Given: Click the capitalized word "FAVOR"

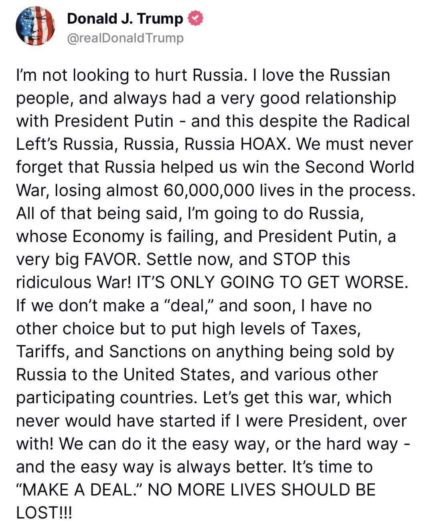Looking at the screenshot, I should (x=110, y=259).
